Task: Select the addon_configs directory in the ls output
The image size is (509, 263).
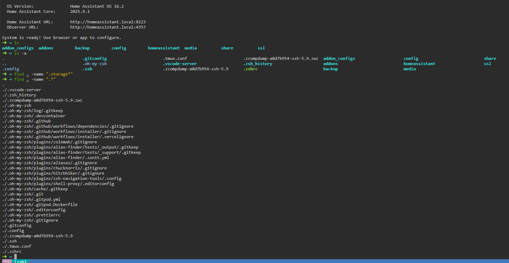Action: (18, 48)
